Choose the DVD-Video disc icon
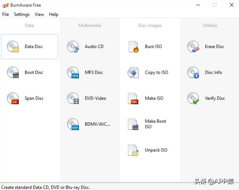239x190 pixels. click(73, 98)
